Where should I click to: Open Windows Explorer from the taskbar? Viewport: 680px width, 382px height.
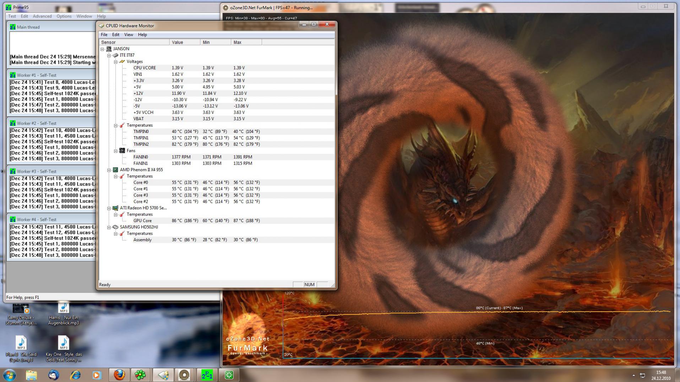tap(31, 375)
